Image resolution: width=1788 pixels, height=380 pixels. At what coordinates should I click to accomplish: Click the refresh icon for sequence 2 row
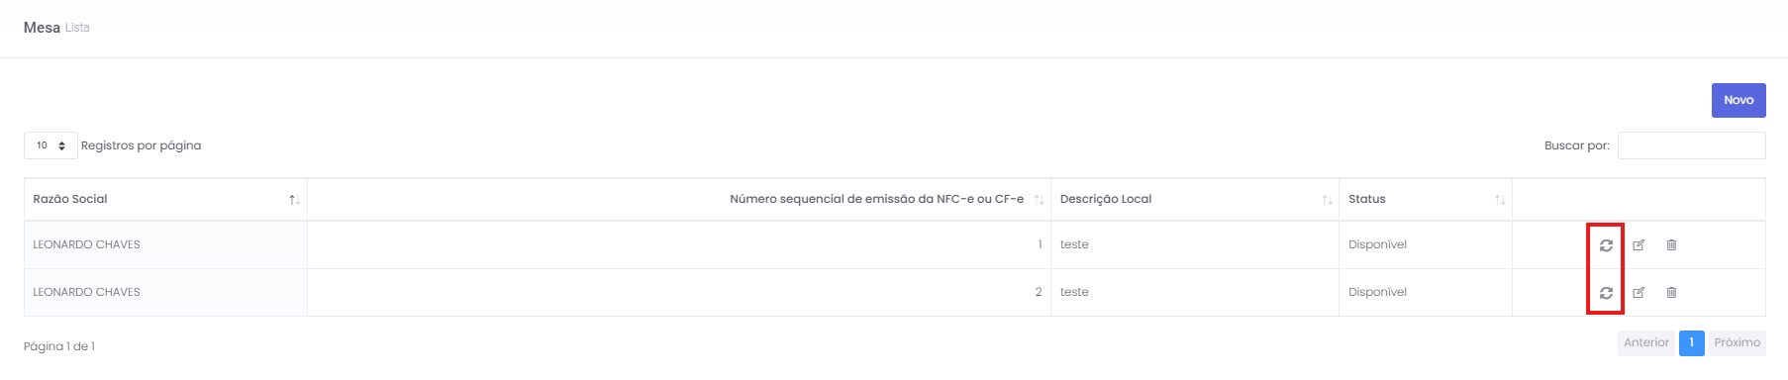pyautogui.click(x=1606, y=293)
